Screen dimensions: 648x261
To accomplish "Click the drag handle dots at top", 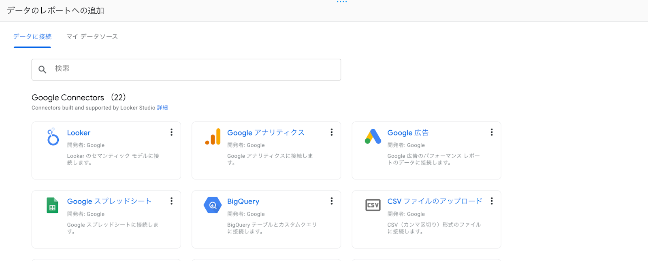I will click(x=342, y=2).
